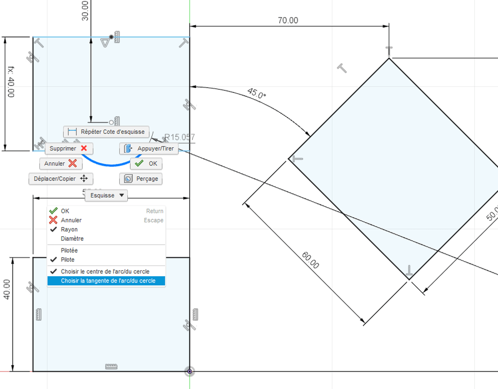
Task: Select the 45.0° angle dimension
Action: (x=257, y=93)
